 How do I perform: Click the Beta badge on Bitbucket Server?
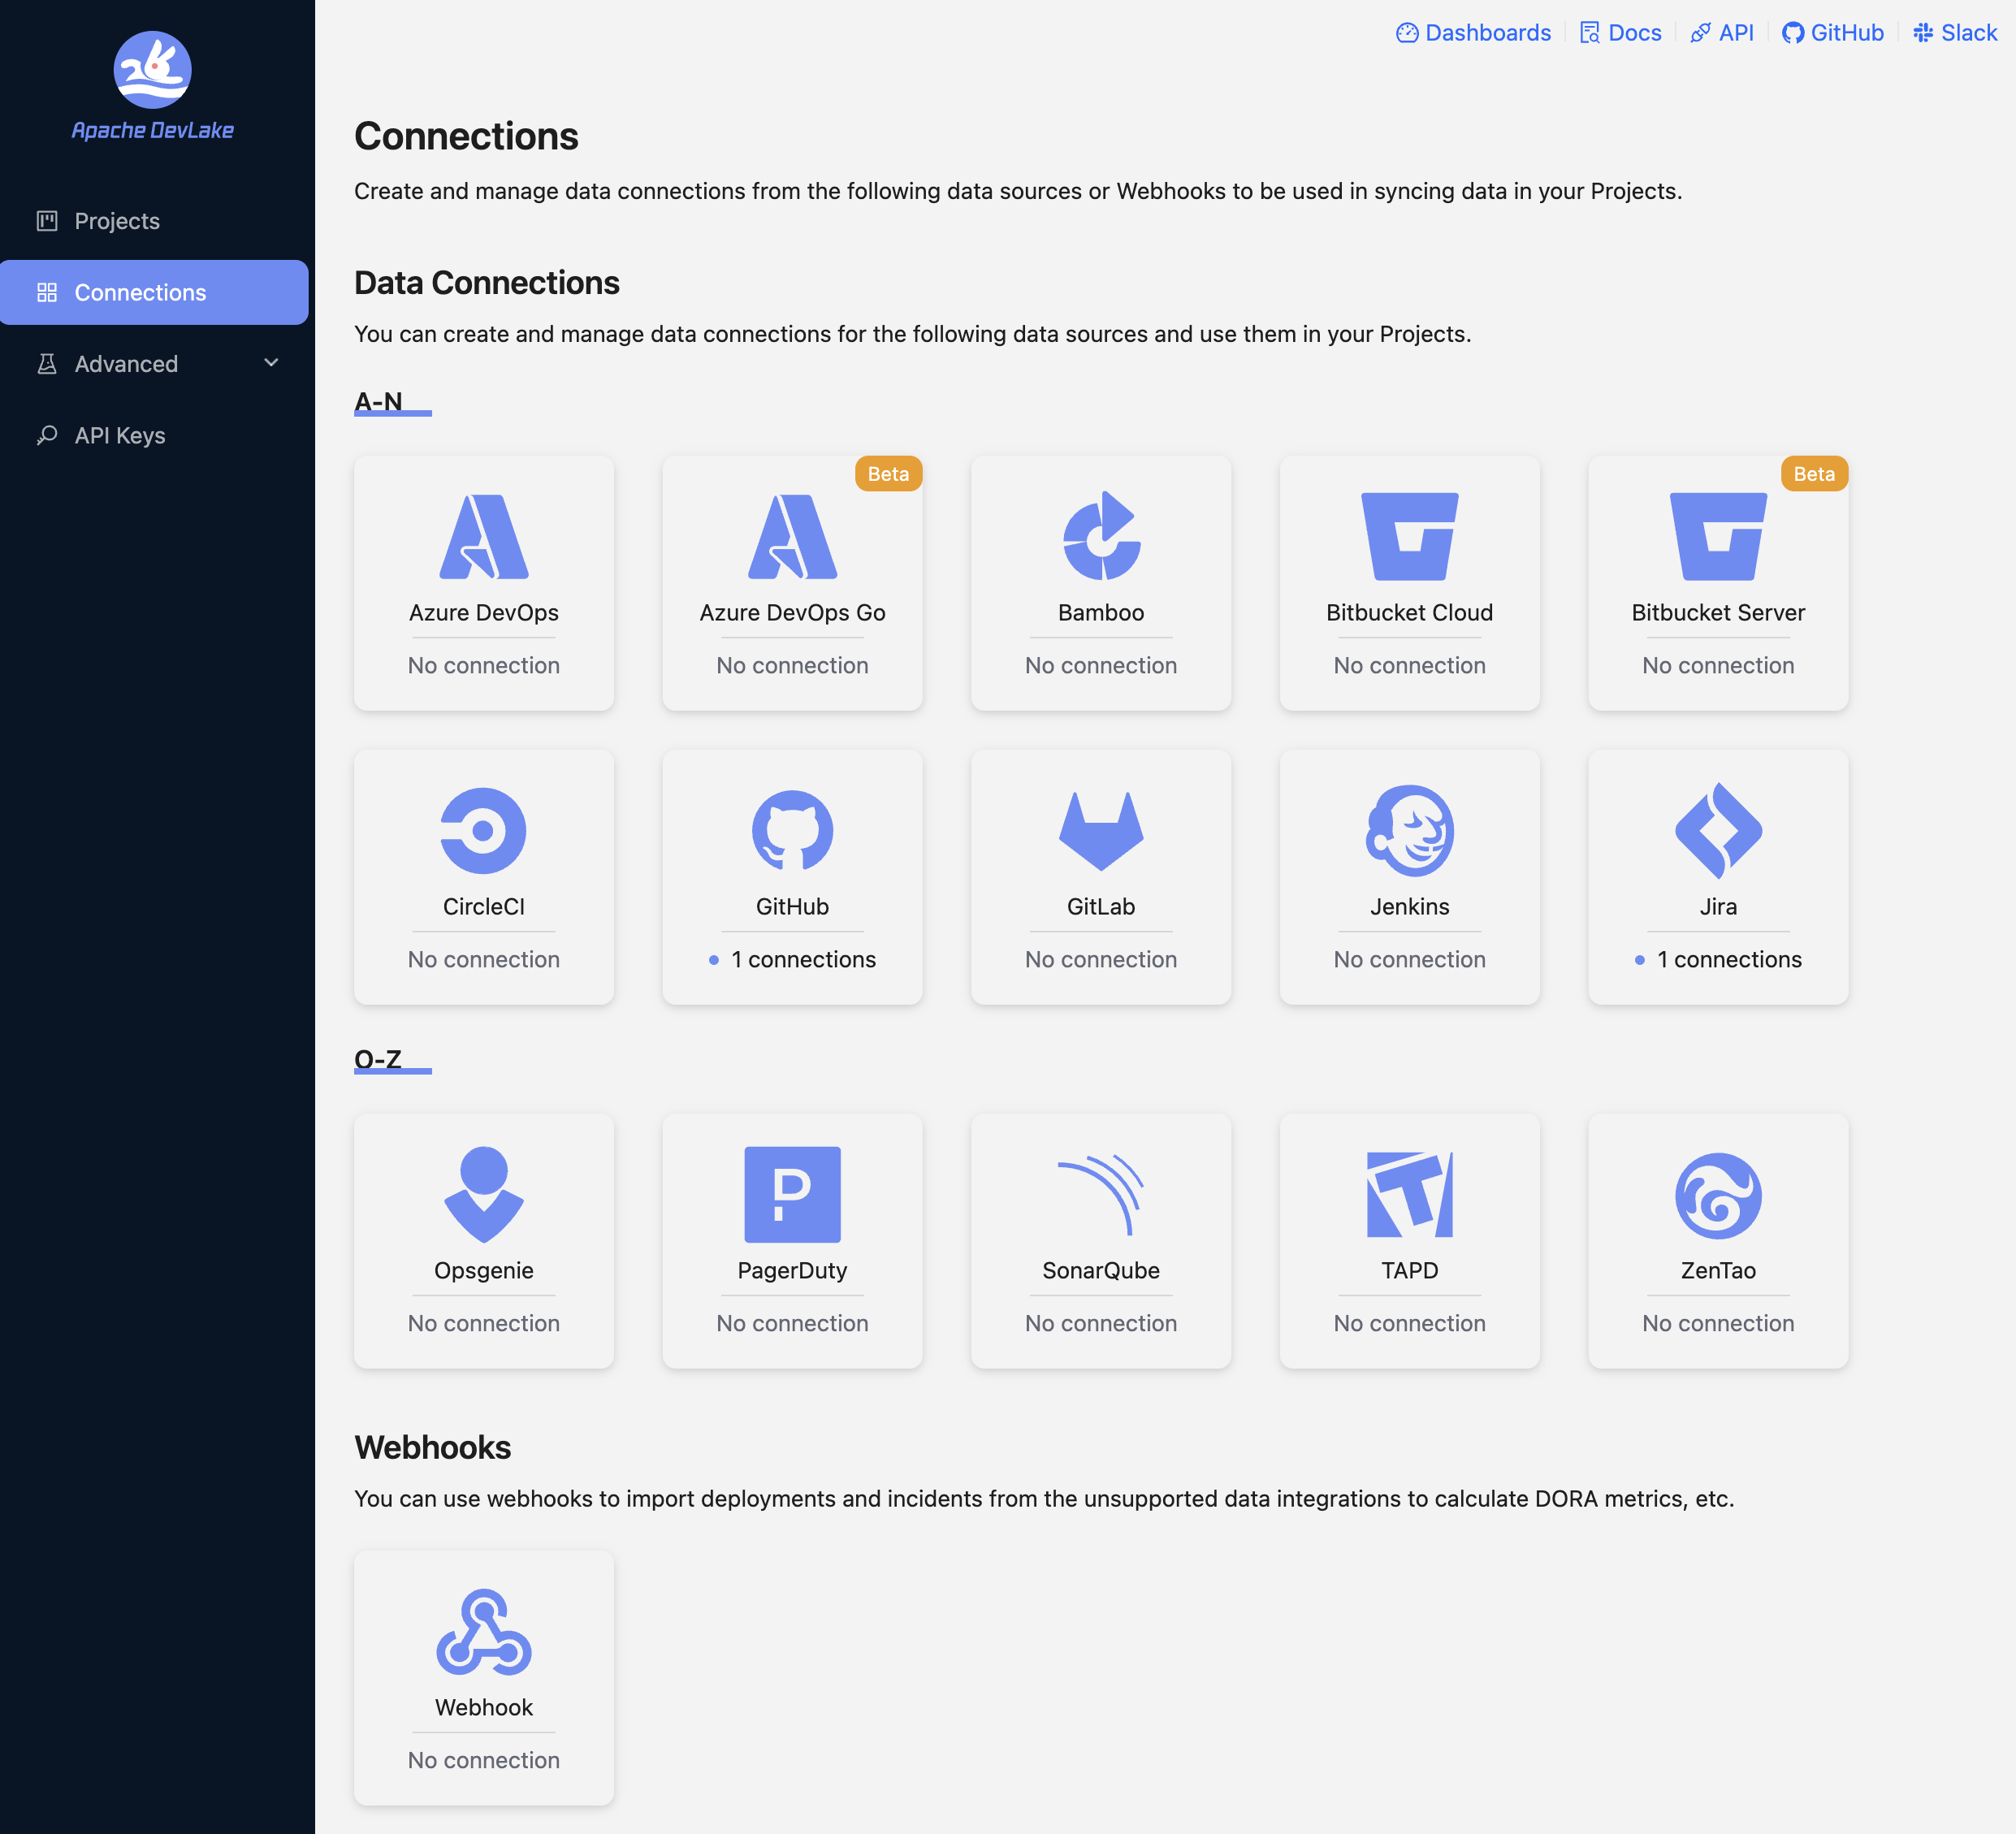click(1814, 474)
